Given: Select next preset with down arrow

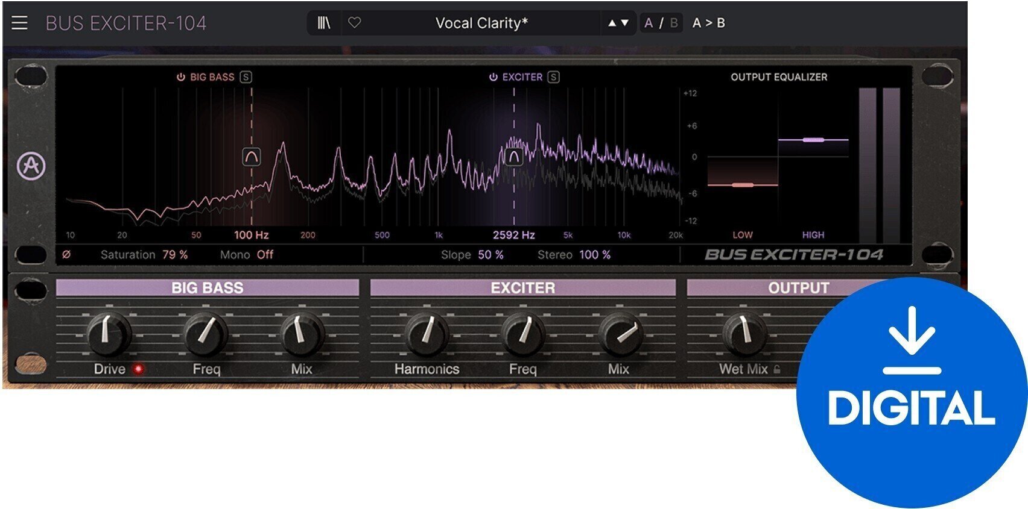Looking at the screenshot, I should (x=625, y=23).
